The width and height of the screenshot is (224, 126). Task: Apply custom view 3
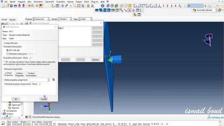click(x=171, y=6)
